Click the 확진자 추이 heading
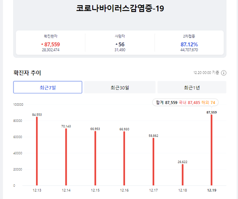This screenshot has width=238, height=199. click(27, 73)
